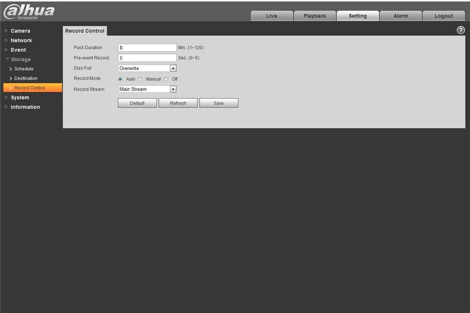Screen dimensions: 470x313
Task: Expand the Network menu section
Action: tap(21, 41)
